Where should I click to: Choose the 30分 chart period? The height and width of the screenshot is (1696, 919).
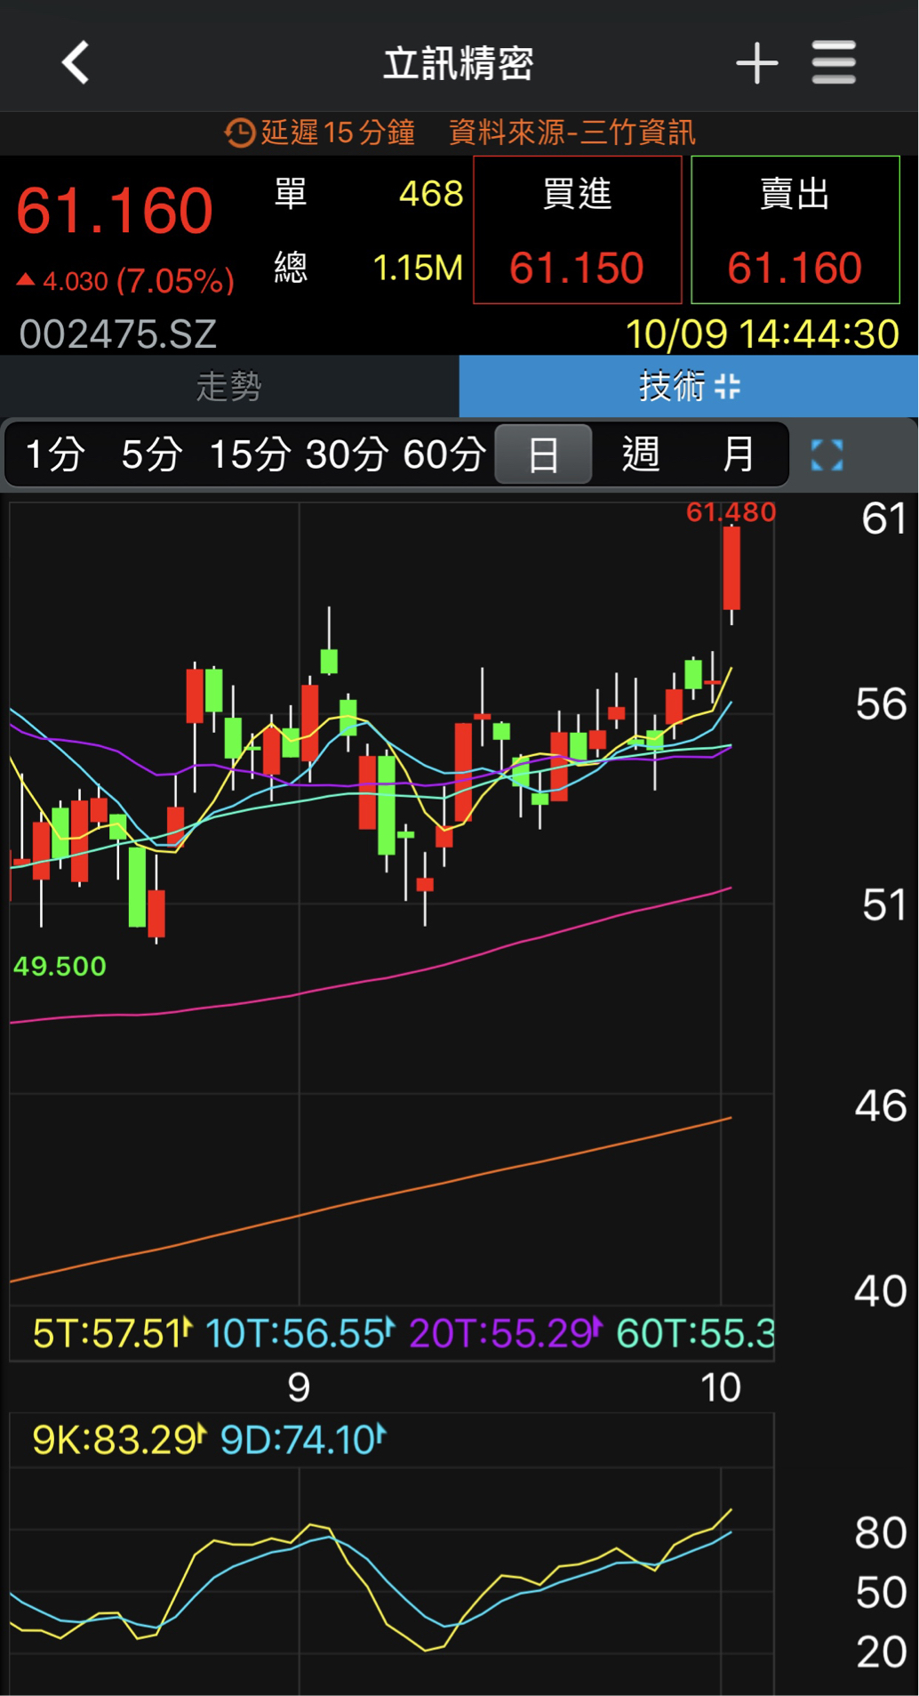[x=347, y=455]
